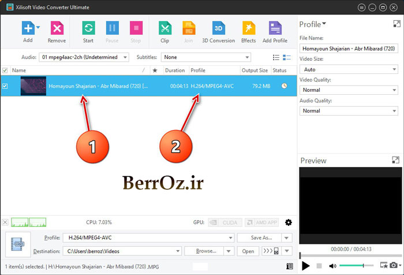Open the Subtitles dropdown
The image size is (404, 275).
(x=206, y=57)
